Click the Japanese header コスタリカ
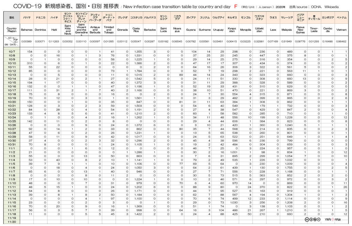 pyautogui.click(x=136, y=18)
